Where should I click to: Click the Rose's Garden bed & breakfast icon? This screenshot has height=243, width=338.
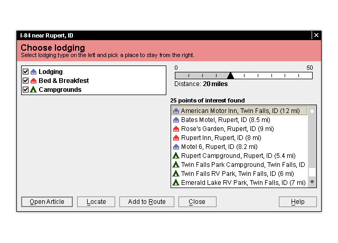(x=176, y=129)
